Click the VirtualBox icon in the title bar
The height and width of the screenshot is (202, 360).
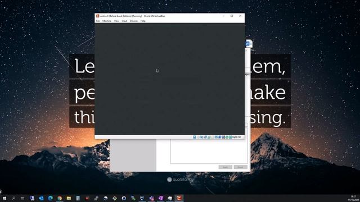97,16
